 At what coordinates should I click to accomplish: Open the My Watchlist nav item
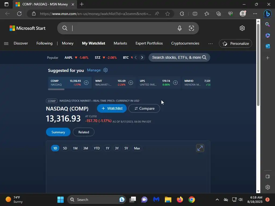[93, 43]
